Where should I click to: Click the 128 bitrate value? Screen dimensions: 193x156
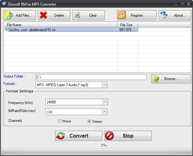49,112
